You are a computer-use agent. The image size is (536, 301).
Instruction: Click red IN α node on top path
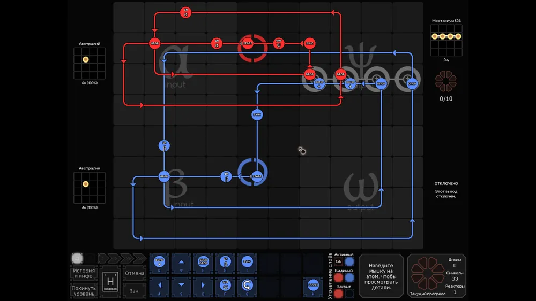[185, 13]
